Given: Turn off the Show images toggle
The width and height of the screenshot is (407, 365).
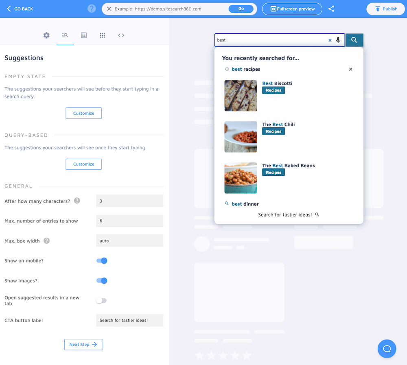Looking at the screenshot, I should [x=101, y=280].
